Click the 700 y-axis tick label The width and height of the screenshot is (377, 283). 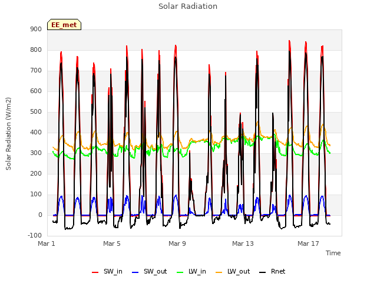(36, 71)
